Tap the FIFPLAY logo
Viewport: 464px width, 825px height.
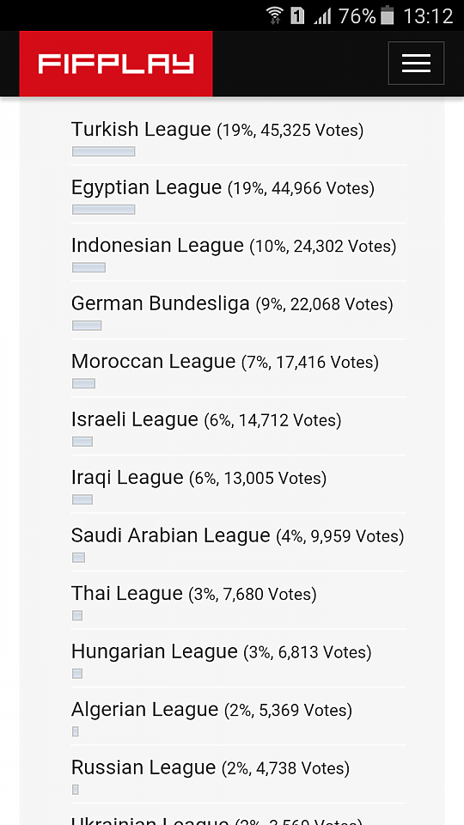[x=116, y=64]
